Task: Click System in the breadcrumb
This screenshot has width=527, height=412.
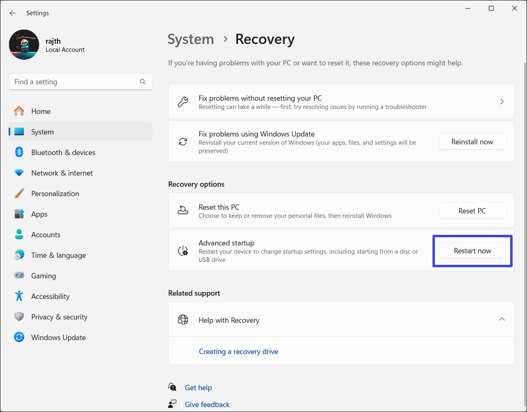Action: tap(191, 39)
